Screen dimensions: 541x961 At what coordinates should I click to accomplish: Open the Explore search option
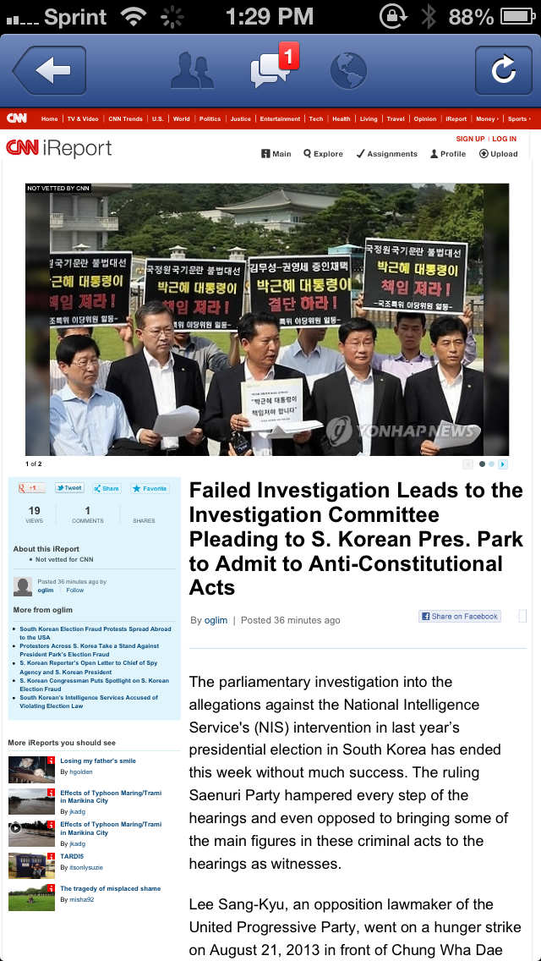tap(323, 154)
